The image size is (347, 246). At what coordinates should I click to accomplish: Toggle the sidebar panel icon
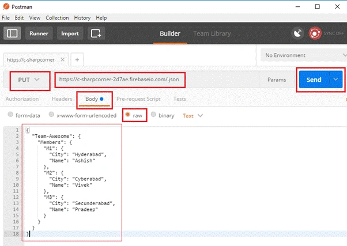coord(12,33)
